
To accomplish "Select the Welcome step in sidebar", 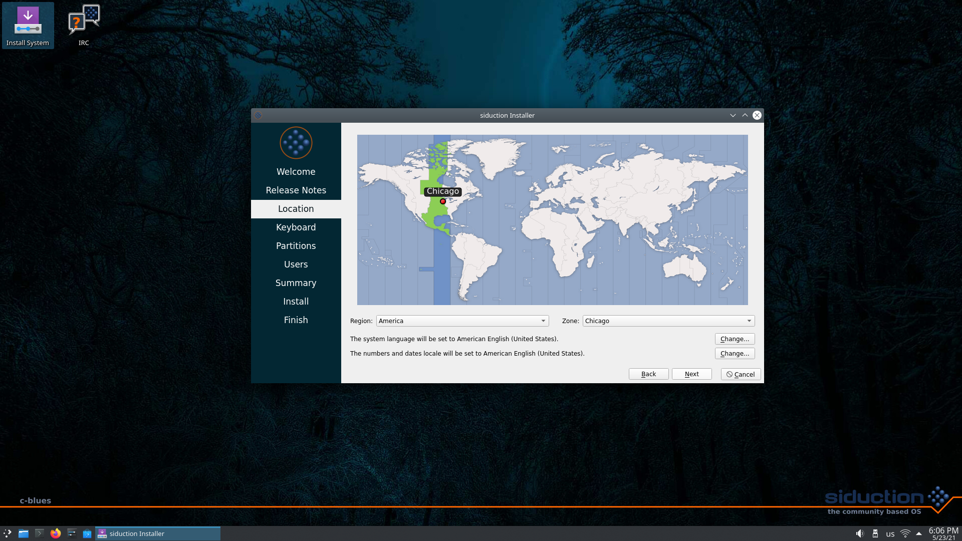I will (x=296, y=172).
